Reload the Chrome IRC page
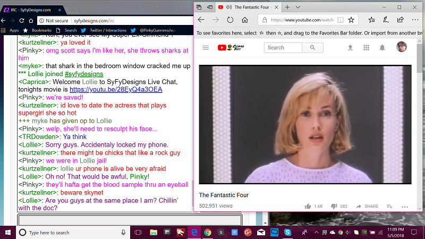 click(22, 21)
